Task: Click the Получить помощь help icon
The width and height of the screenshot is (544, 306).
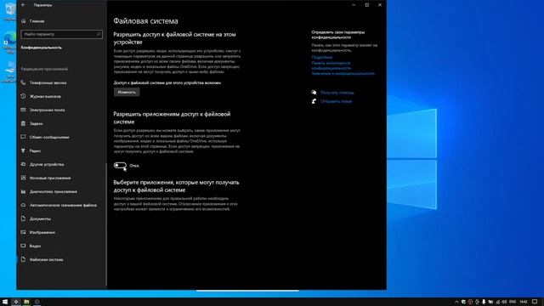Action: 314,93
